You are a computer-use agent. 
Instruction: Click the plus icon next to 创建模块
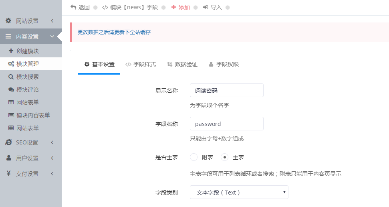click(x=11, y=51)
